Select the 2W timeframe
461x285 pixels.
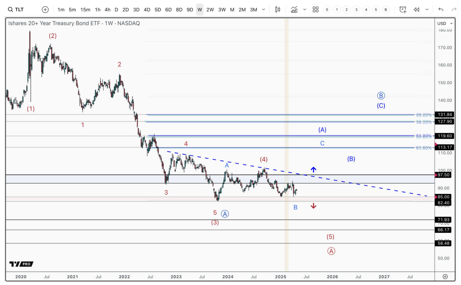(210, 10)
